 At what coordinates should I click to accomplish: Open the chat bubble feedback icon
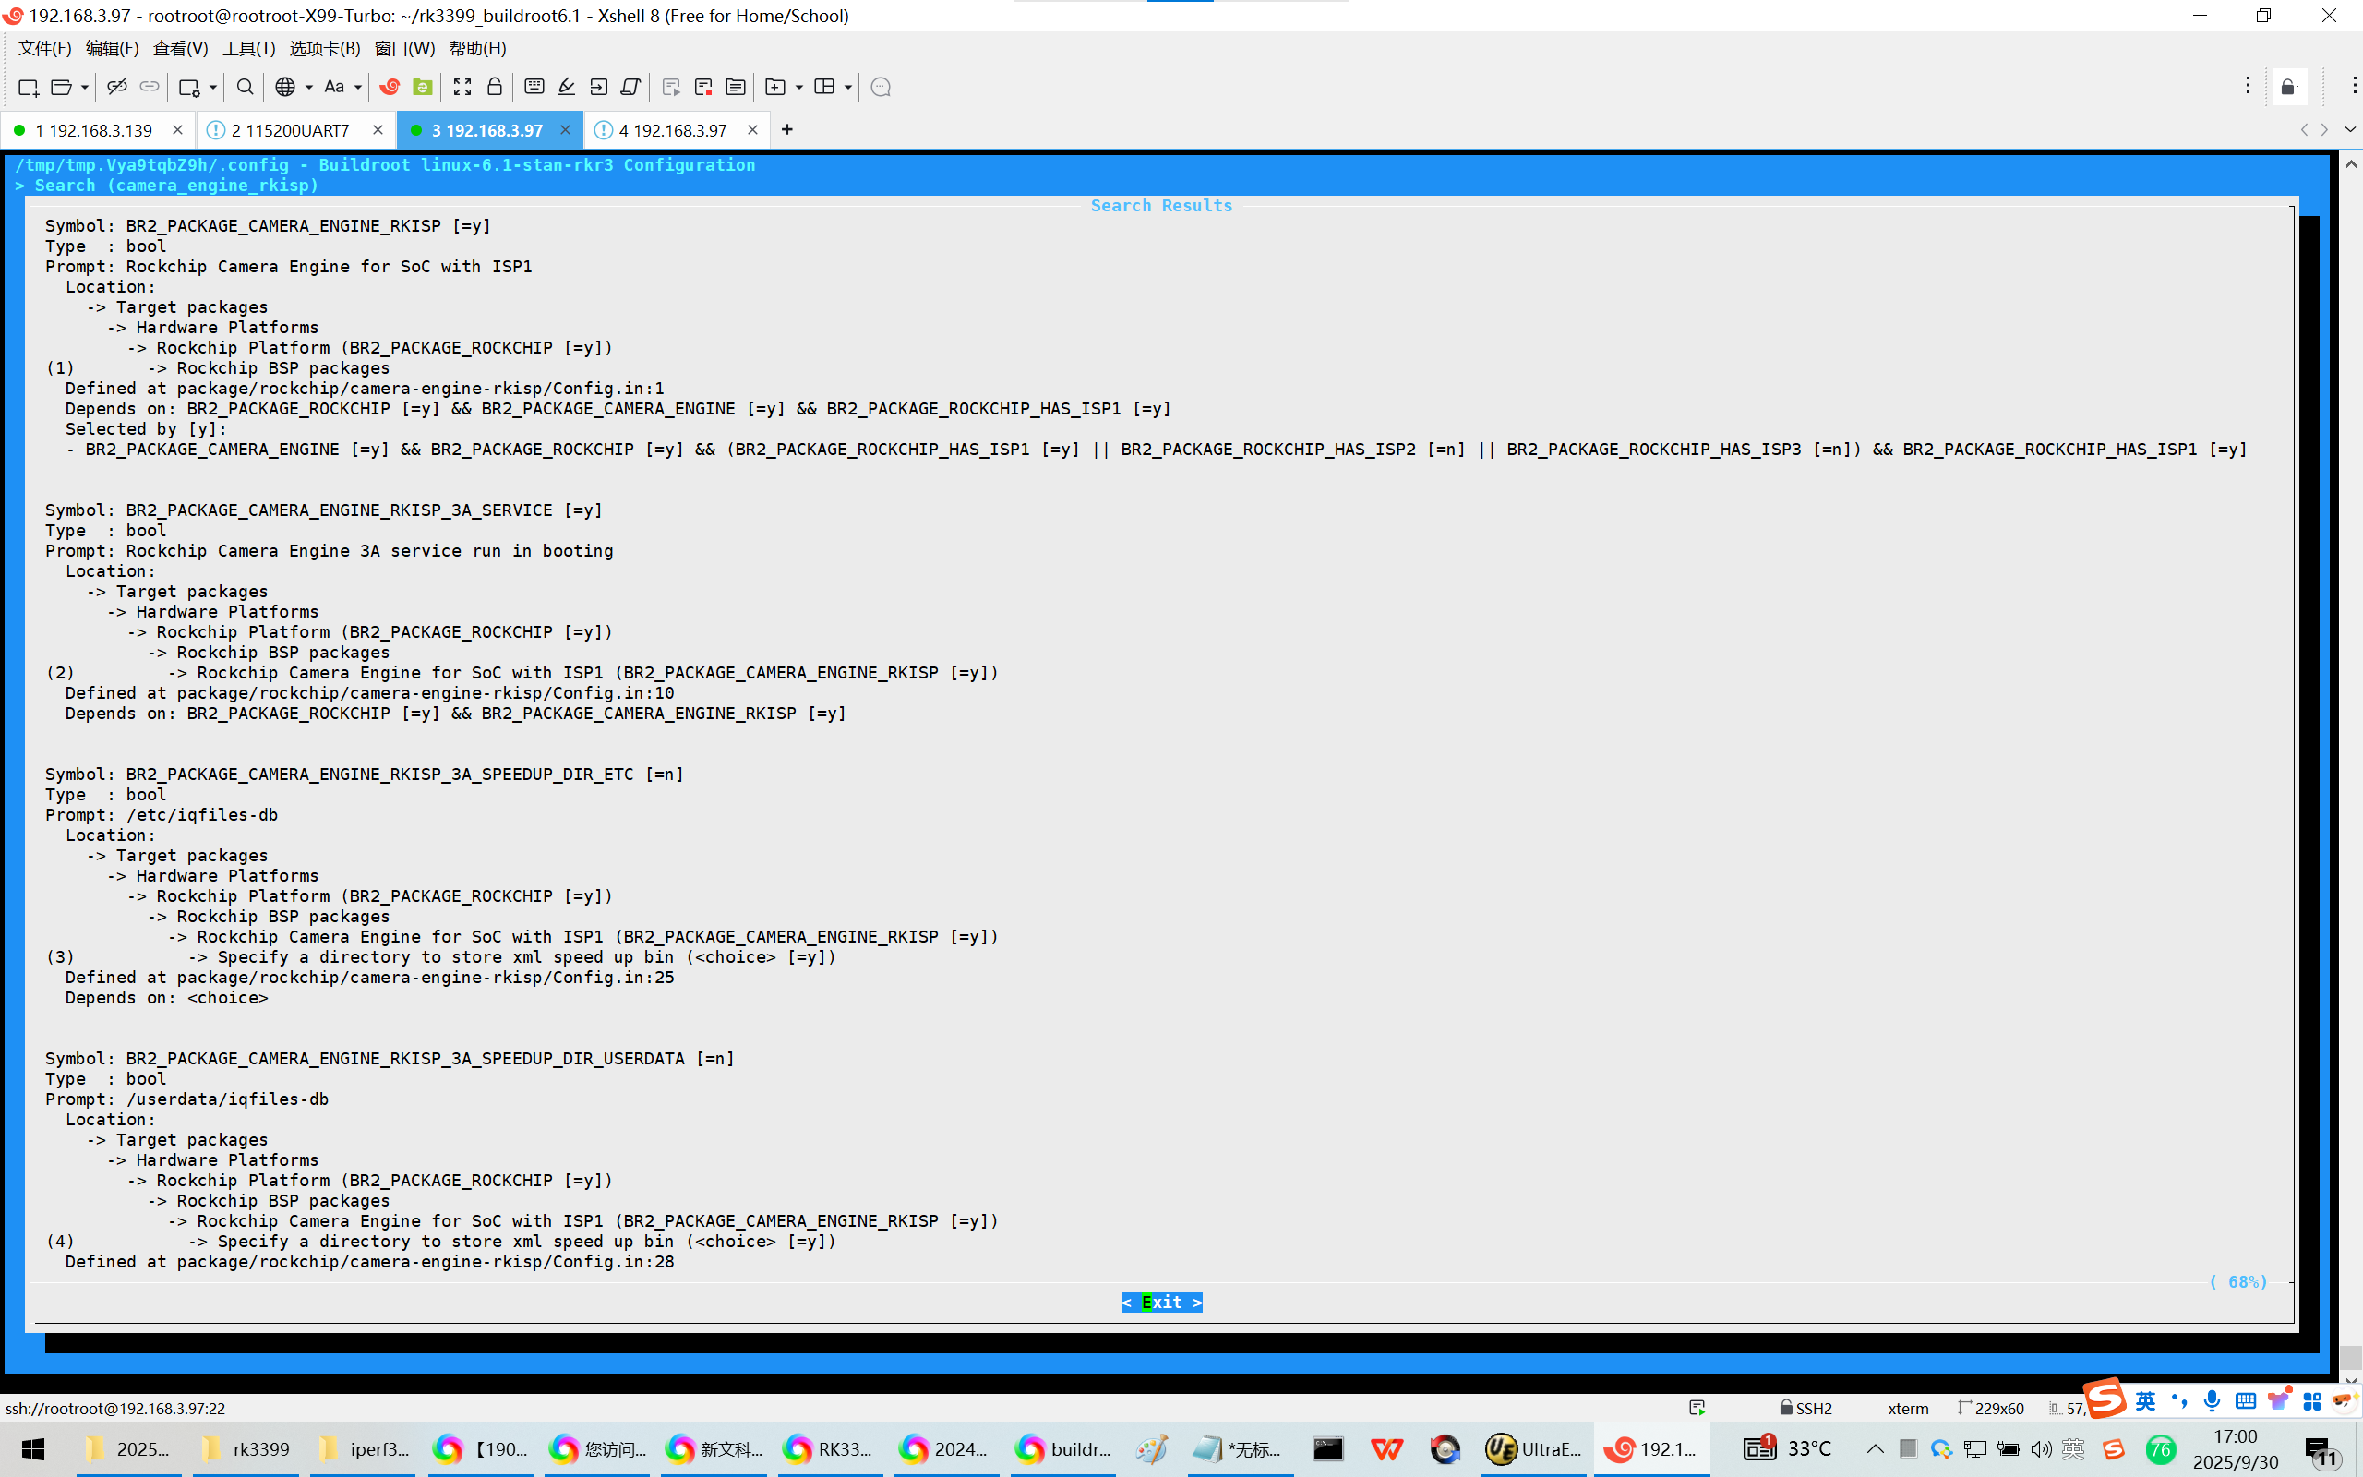pyautogui.click(x=880, y=87)
